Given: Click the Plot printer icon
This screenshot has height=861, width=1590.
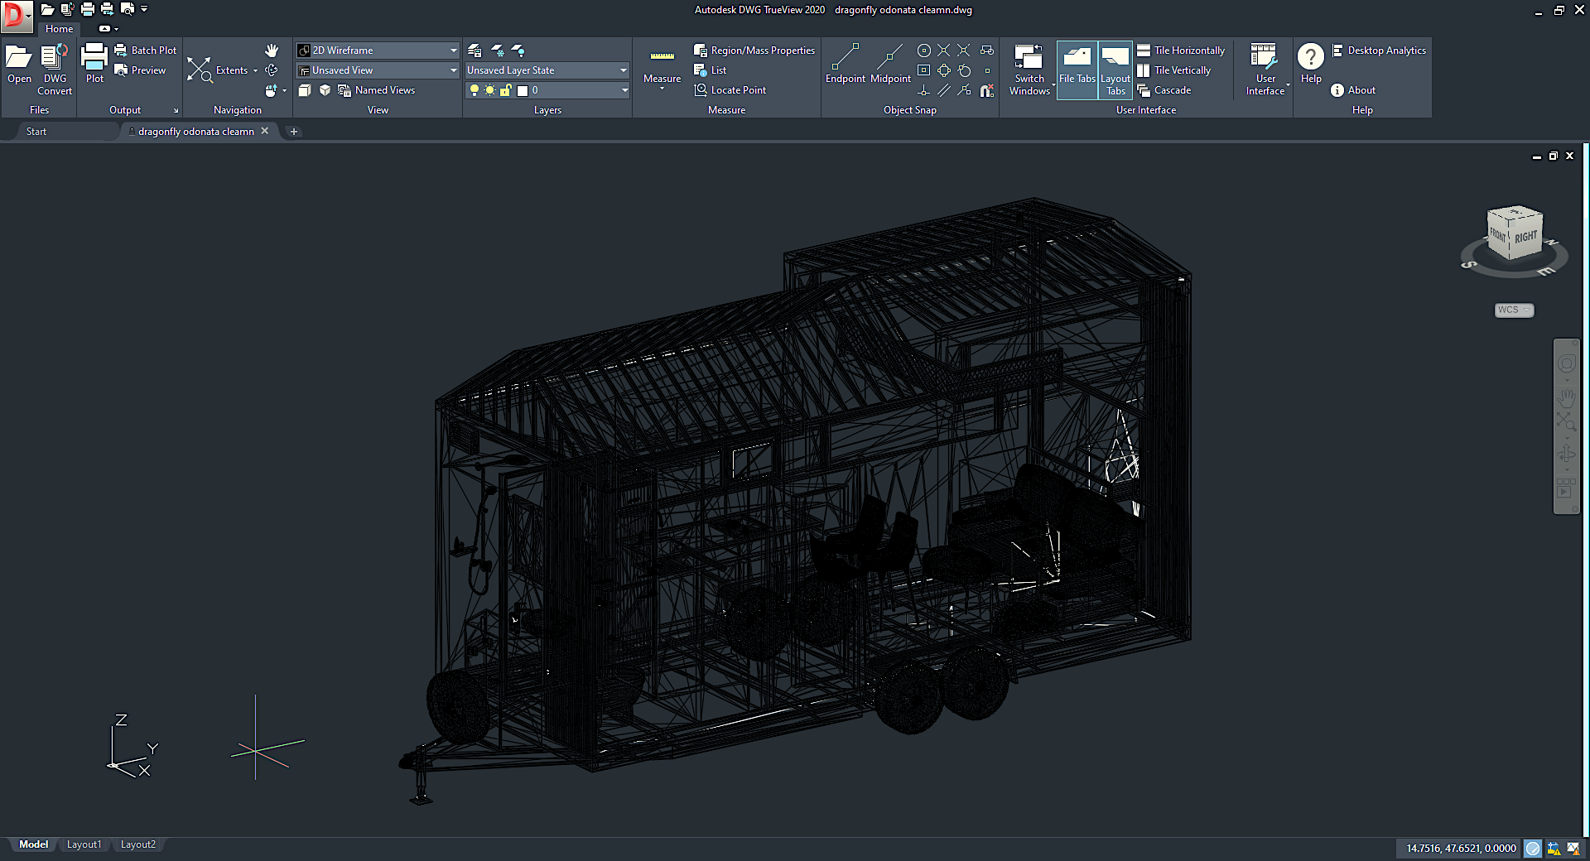Looking at the screenshot, I should 94,58.
